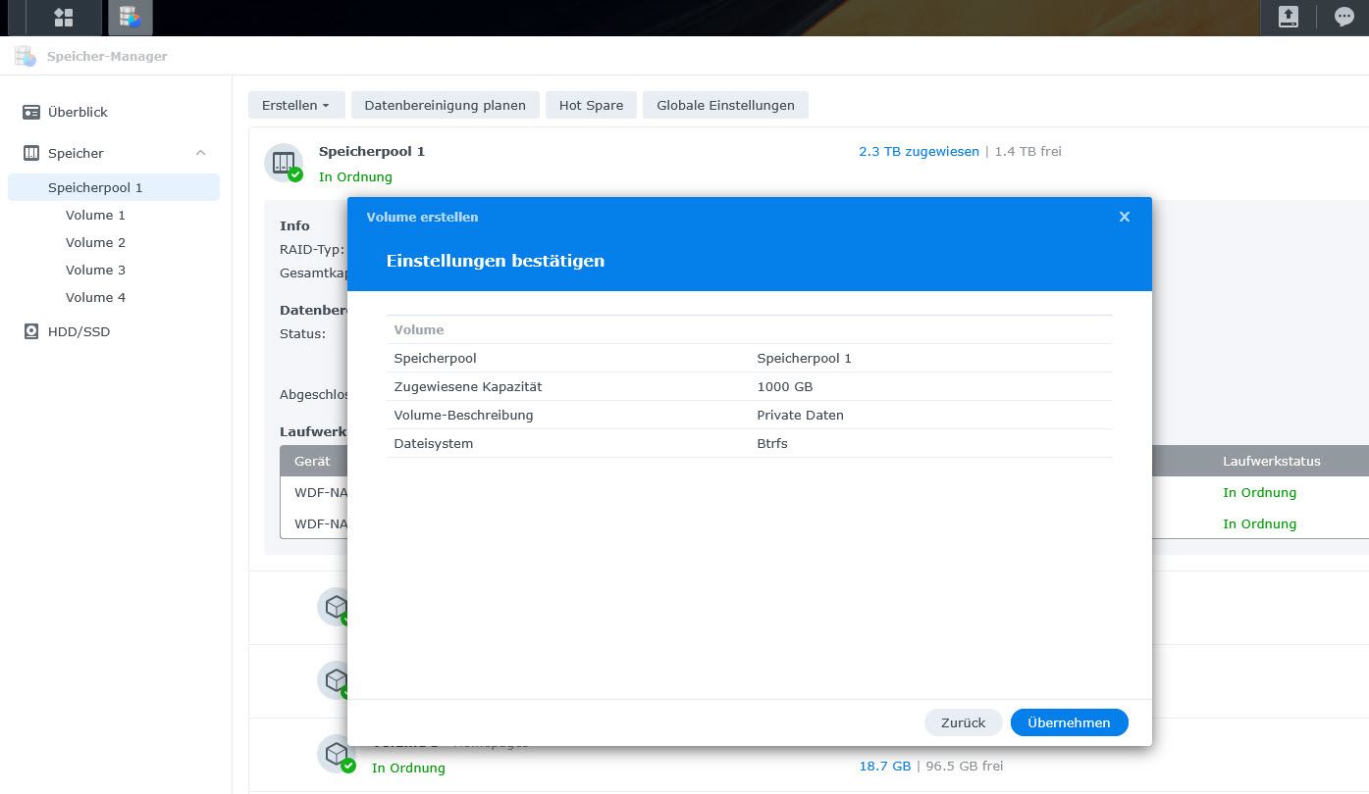Open Datenbereinigung planen

[x=445, y=105]
